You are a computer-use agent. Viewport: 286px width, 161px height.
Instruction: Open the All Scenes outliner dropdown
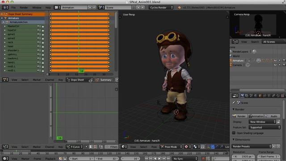point(273,42)
